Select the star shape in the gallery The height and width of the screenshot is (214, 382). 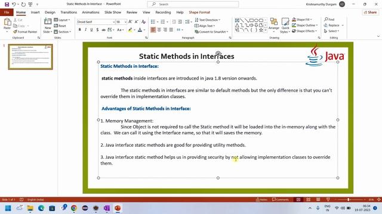(261, 30)
